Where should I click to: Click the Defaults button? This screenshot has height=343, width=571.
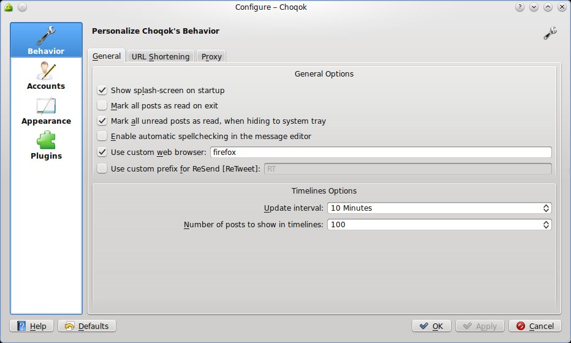[87, 326]
